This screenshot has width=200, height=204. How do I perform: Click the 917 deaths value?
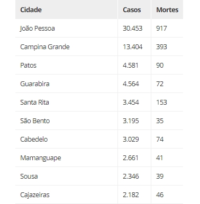coord(161,29)
